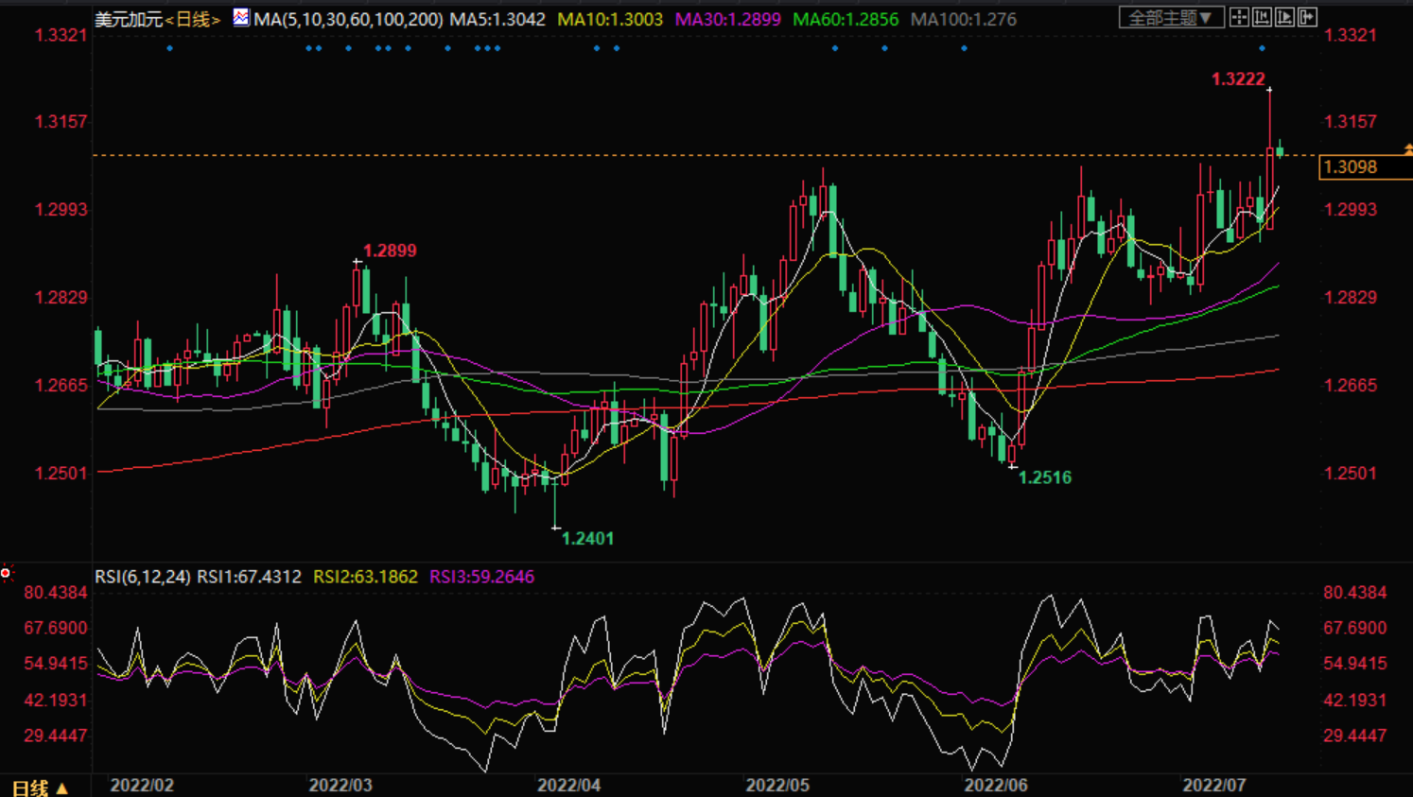The image size is (1413, 797).
Task: Open the <日线> timeframe selector in title
Action: pos(193,19)
